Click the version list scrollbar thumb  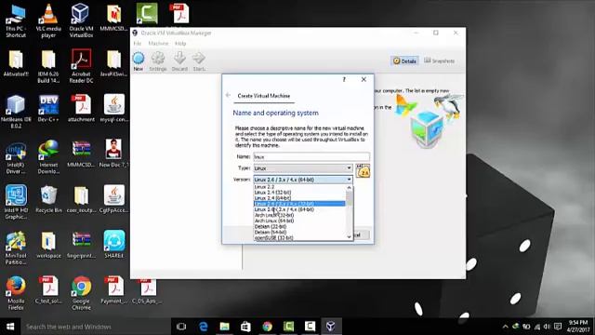pos(350,198)
